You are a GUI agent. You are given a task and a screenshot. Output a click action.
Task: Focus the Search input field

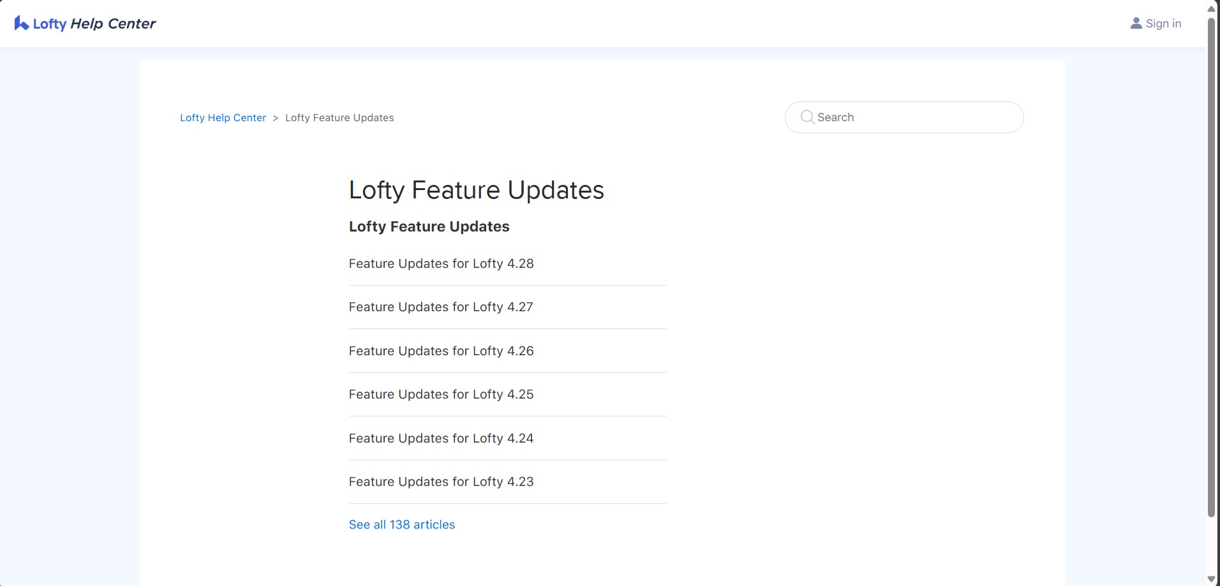(904, 117)
